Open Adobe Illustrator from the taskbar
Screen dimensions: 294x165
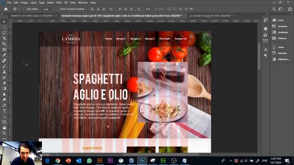[100, 161]
